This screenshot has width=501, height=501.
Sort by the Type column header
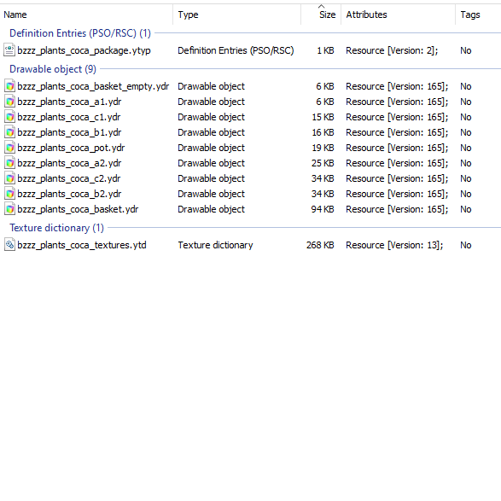coord(237,15)
